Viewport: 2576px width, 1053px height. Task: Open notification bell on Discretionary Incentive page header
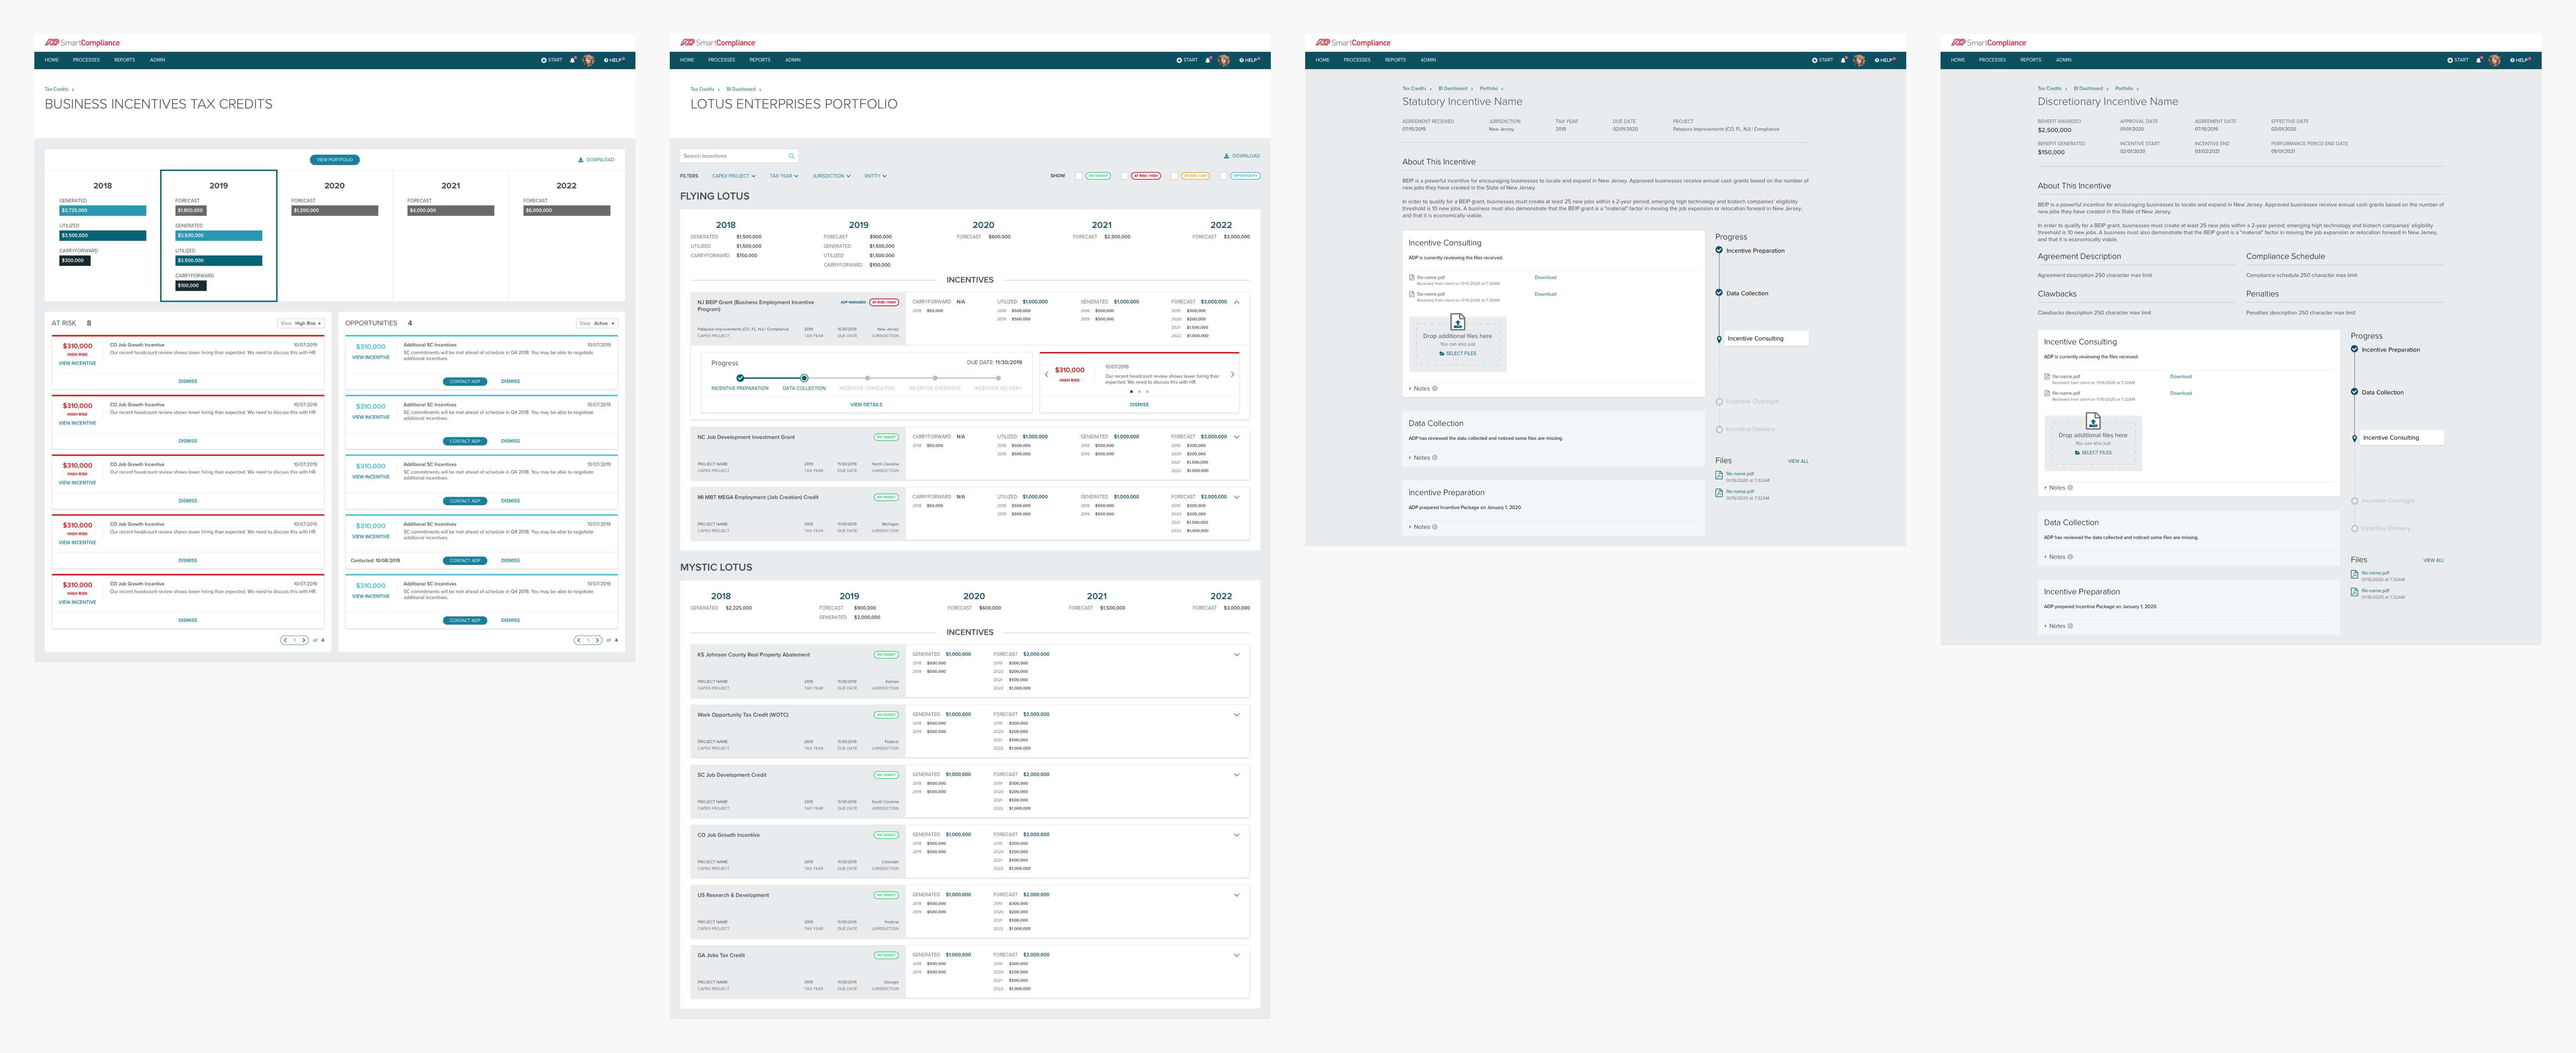(x=2478, y=60)
